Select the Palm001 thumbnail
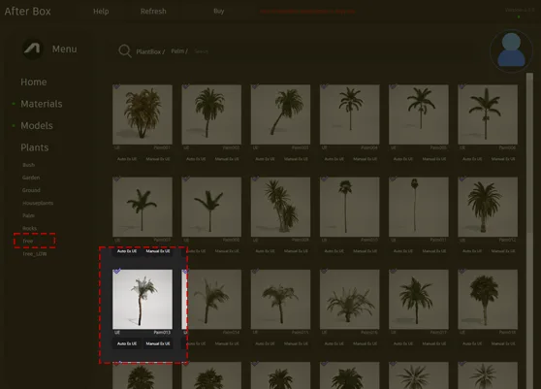 pos(143,114)
